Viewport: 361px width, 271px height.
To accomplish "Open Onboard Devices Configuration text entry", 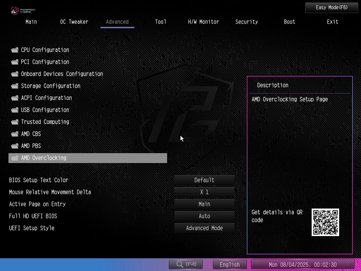I will [62, 74].
